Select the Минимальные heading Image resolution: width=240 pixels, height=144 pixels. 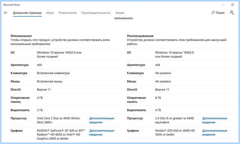tap(21, 36)
